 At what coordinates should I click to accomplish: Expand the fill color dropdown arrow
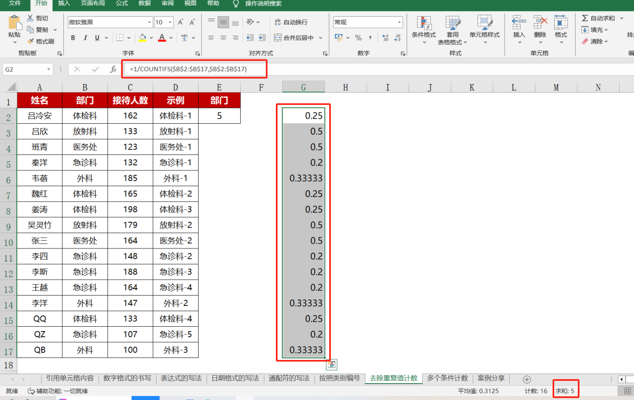pyautogui.click(x=152, y=38)
